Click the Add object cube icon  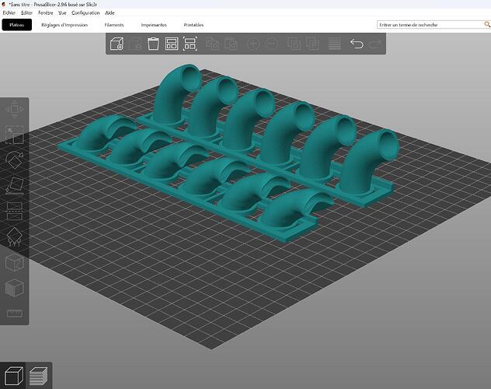pos(117,44)
